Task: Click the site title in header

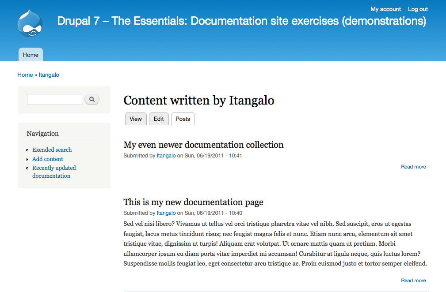Action: [241, 21]
